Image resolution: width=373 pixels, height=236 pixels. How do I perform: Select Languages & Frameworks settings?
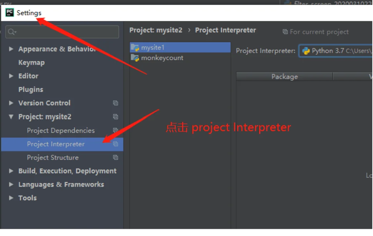coord(61,184)
